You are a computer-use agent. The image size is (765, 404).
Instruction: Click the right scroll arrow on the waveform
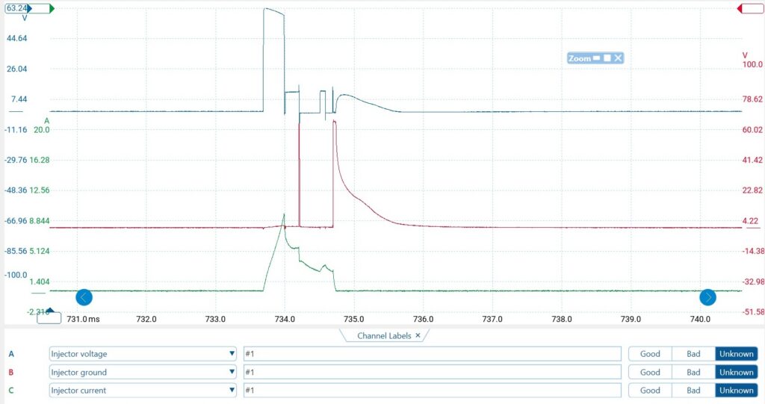707,297
